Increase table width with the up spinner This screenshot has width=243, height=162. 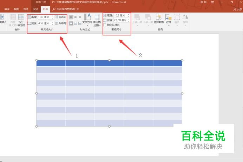coord(129,19)
